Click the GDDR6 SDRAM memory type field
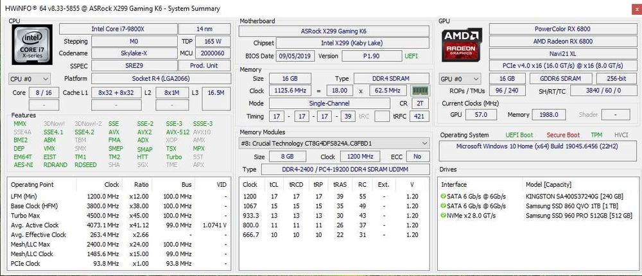 pyautogui.click(x=560, y=78)
